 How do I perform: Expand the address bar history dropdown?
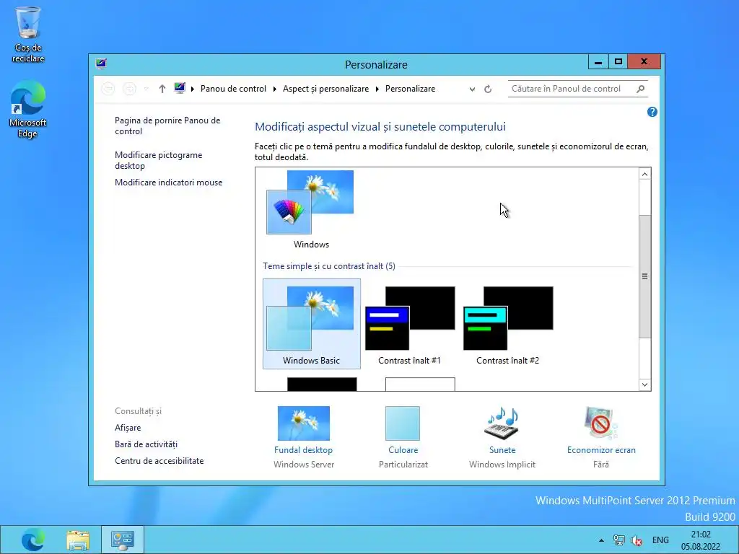point(472,89)
